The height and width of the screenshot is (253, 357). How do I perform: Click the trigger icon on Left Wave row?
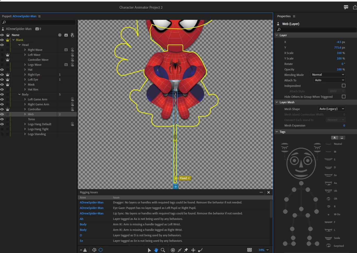coord(72,55)
